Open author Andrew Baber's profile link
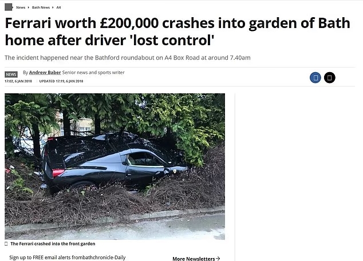Viewport: 363px width, 261px height. click(45, 73)
